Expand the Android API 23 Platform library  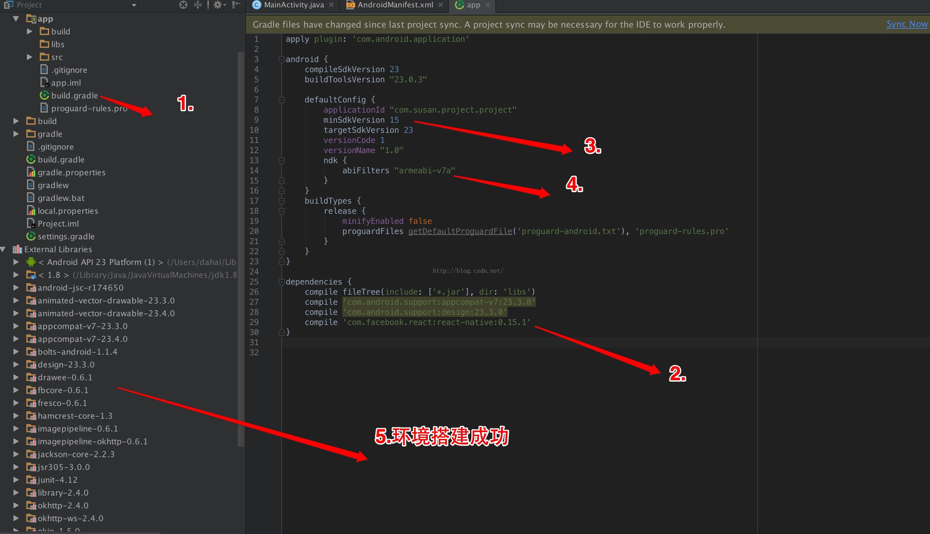(16, 262)
